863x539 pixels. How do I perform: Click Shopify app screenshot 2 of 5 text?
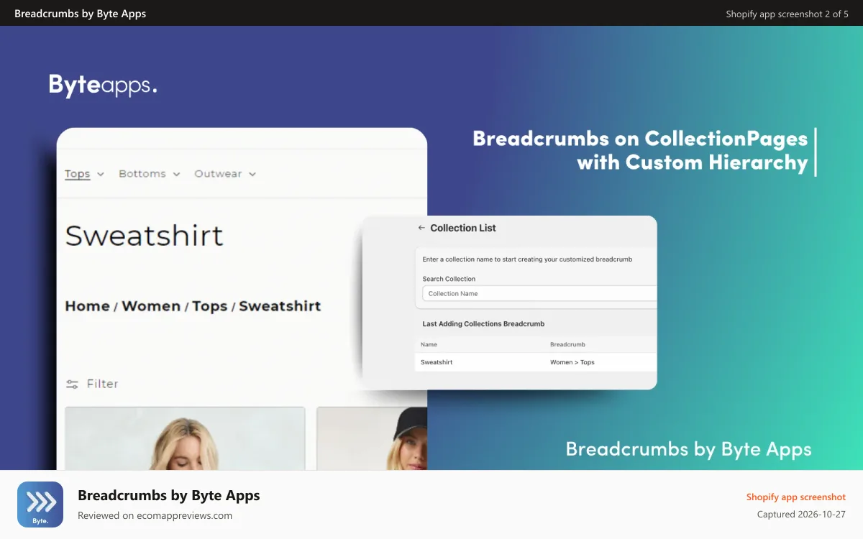point(787,14)
